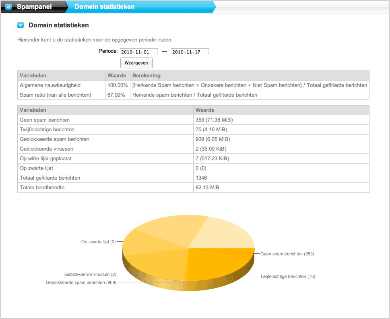This screenshot has width=390, height=319.
Task: Click pie chart label Geblokkeerde spam berichten (909)
Action: [81, 282]
